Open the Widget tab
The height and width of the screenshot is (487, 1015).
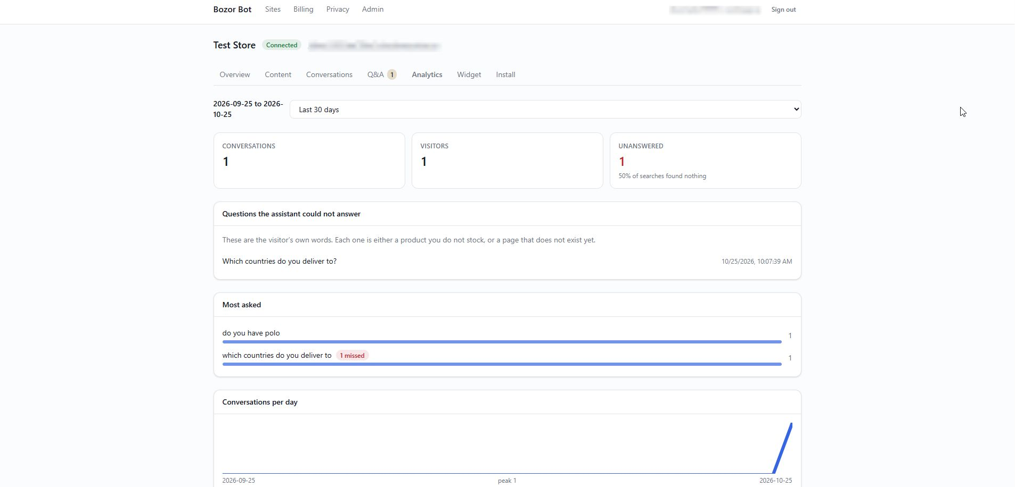tap(469, 74)
